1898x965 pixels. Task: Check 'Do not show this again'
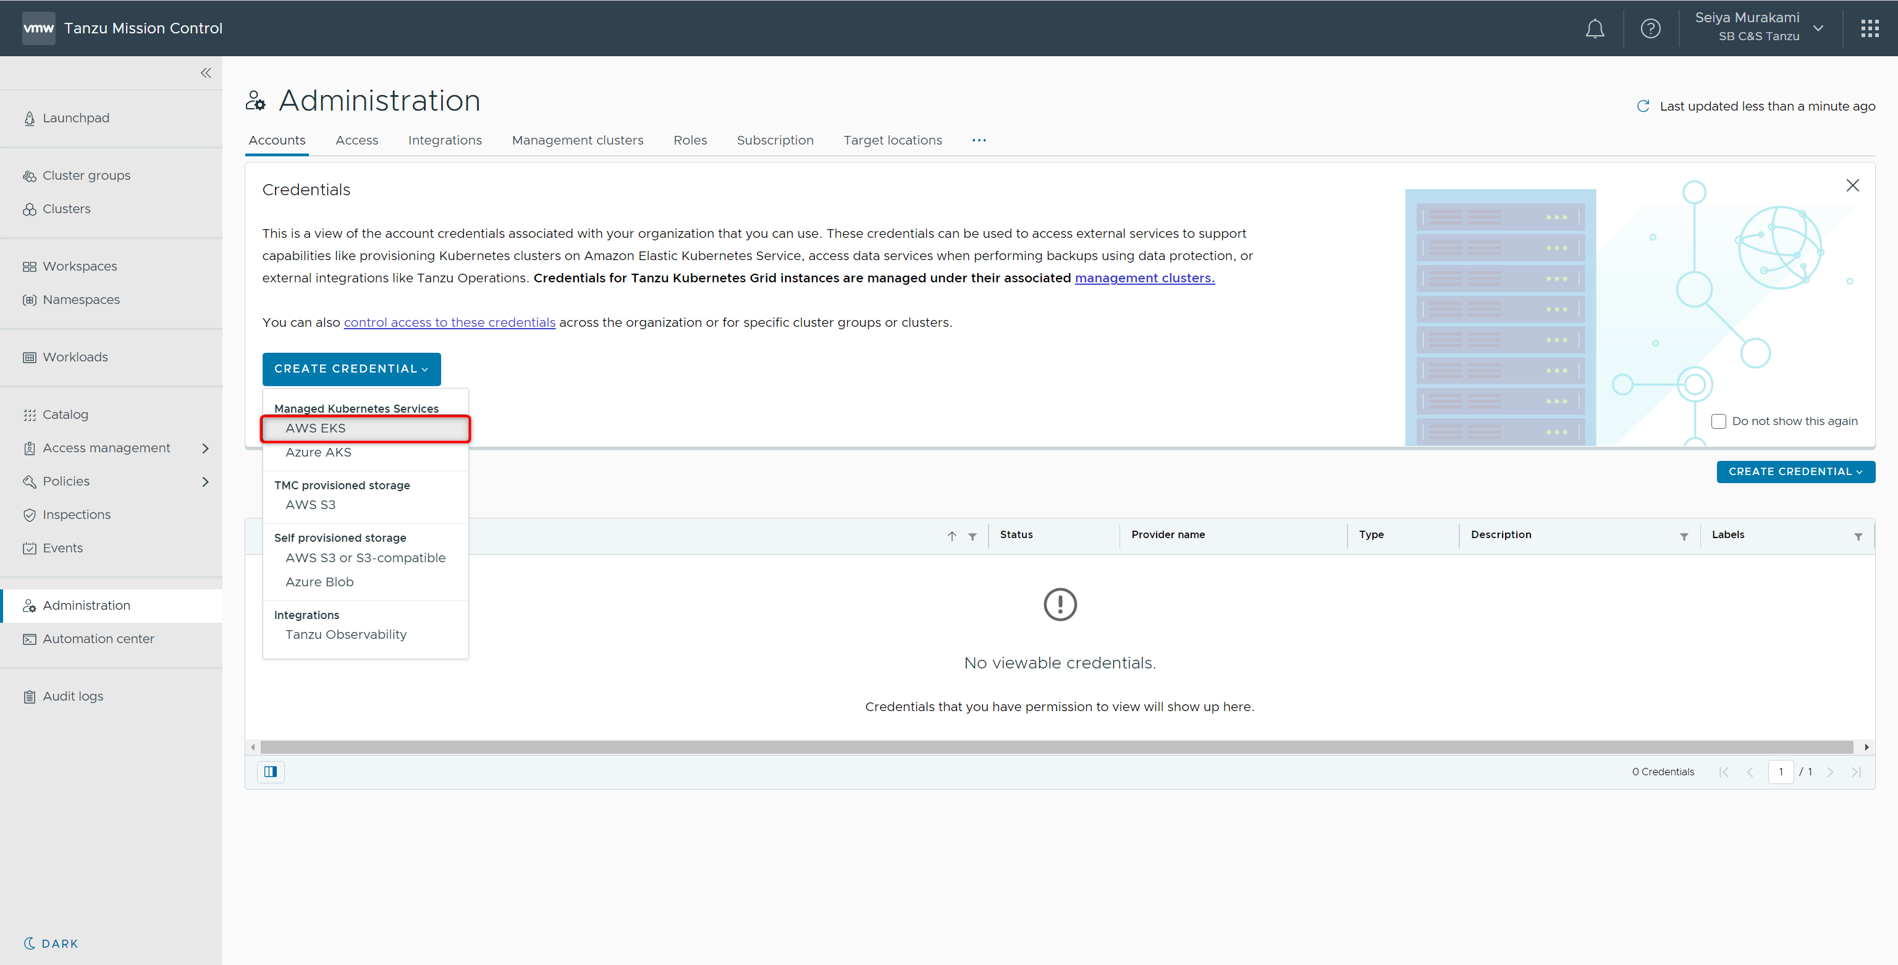coord(1718,421)
